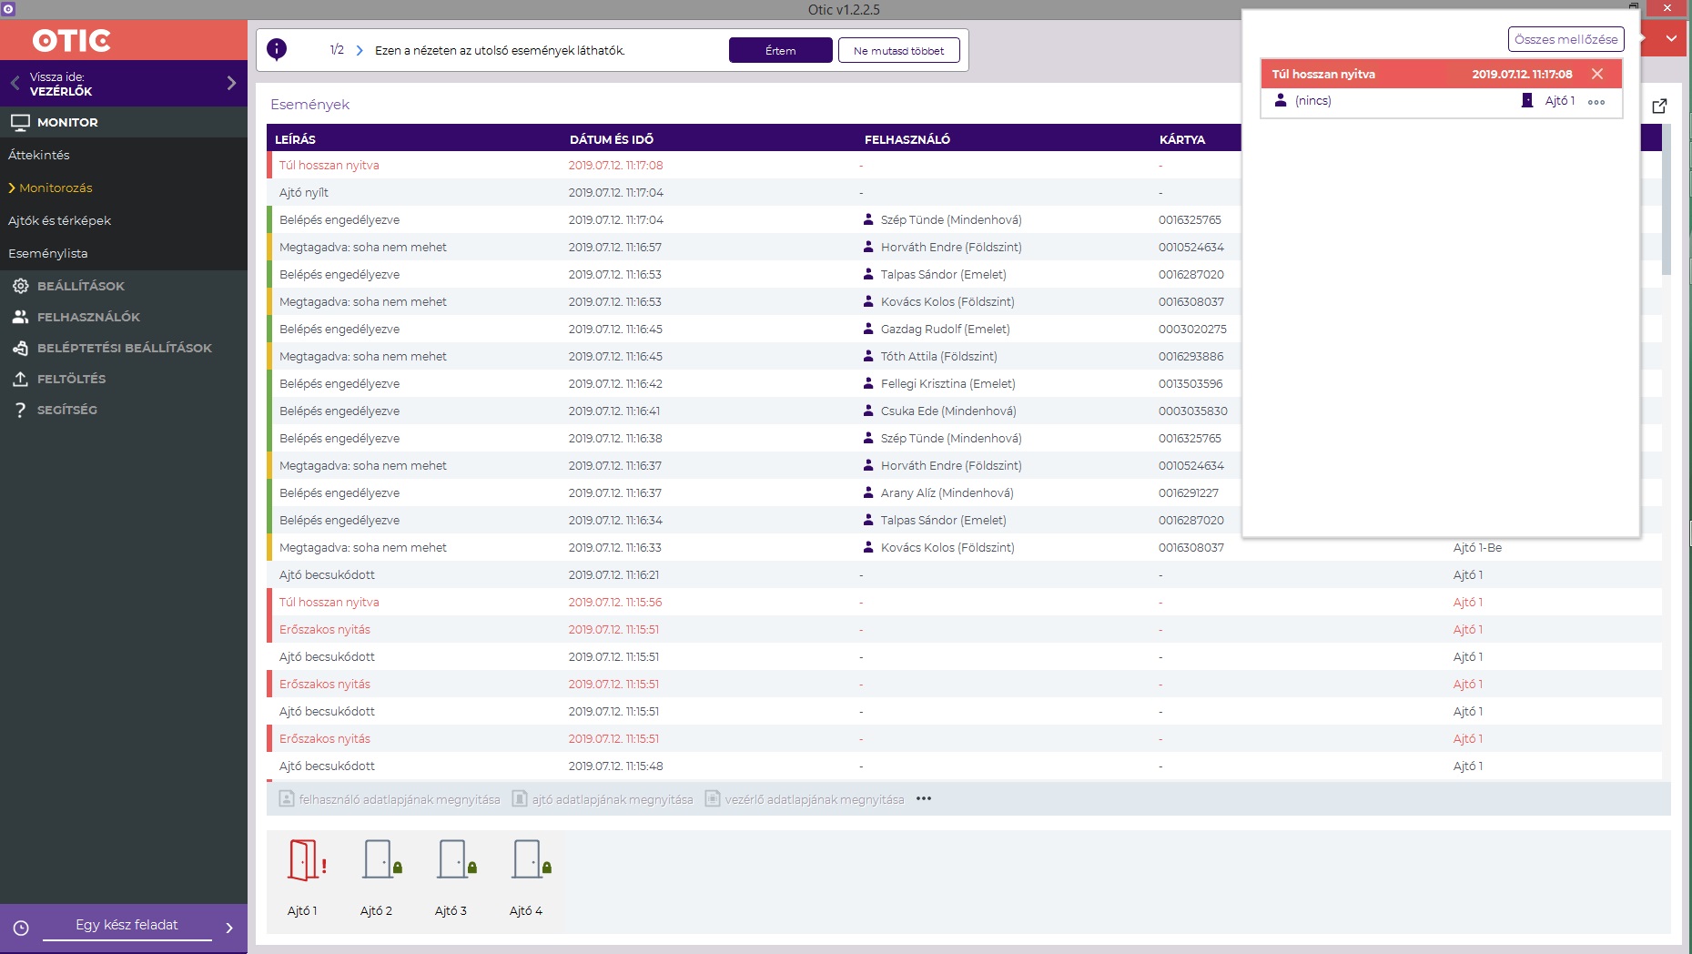
Task: Open the Beállítások gear menu
Action: (x=20, y=286)
